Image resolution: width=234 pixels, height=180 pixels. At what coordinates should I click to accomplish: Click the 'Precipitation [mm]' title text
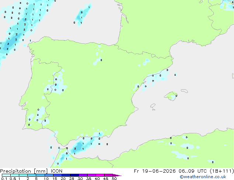[24, 171]
